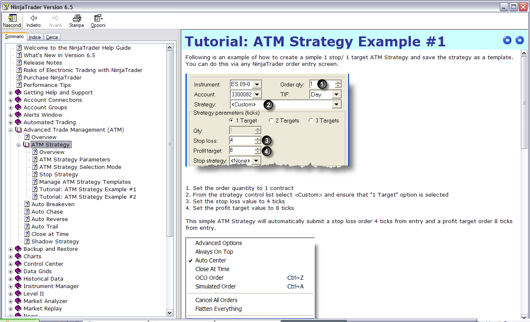Click the page icon next to Shadow Strategy

[x=27, y=241]
